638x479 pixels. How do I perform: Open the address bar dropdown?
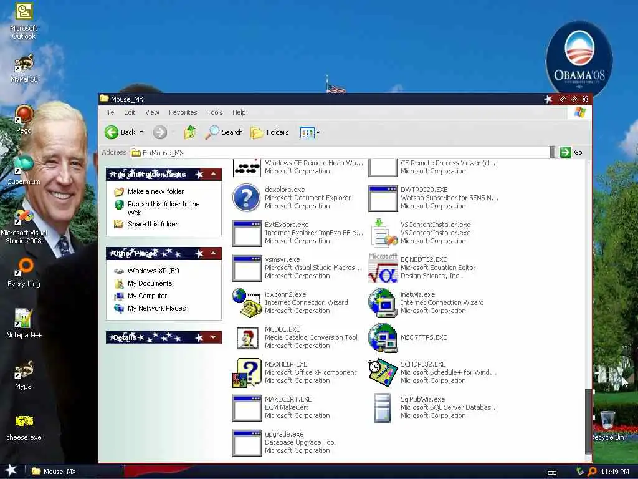click(552, 152)
